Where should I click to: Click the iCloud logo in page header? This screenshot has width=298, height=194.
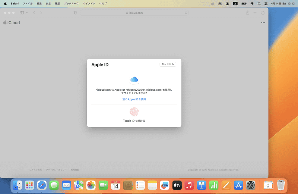point(12,23)
